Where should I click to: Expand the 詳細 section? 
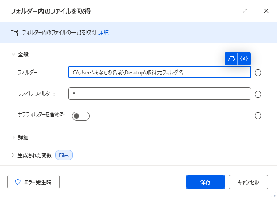coord(20,138)
